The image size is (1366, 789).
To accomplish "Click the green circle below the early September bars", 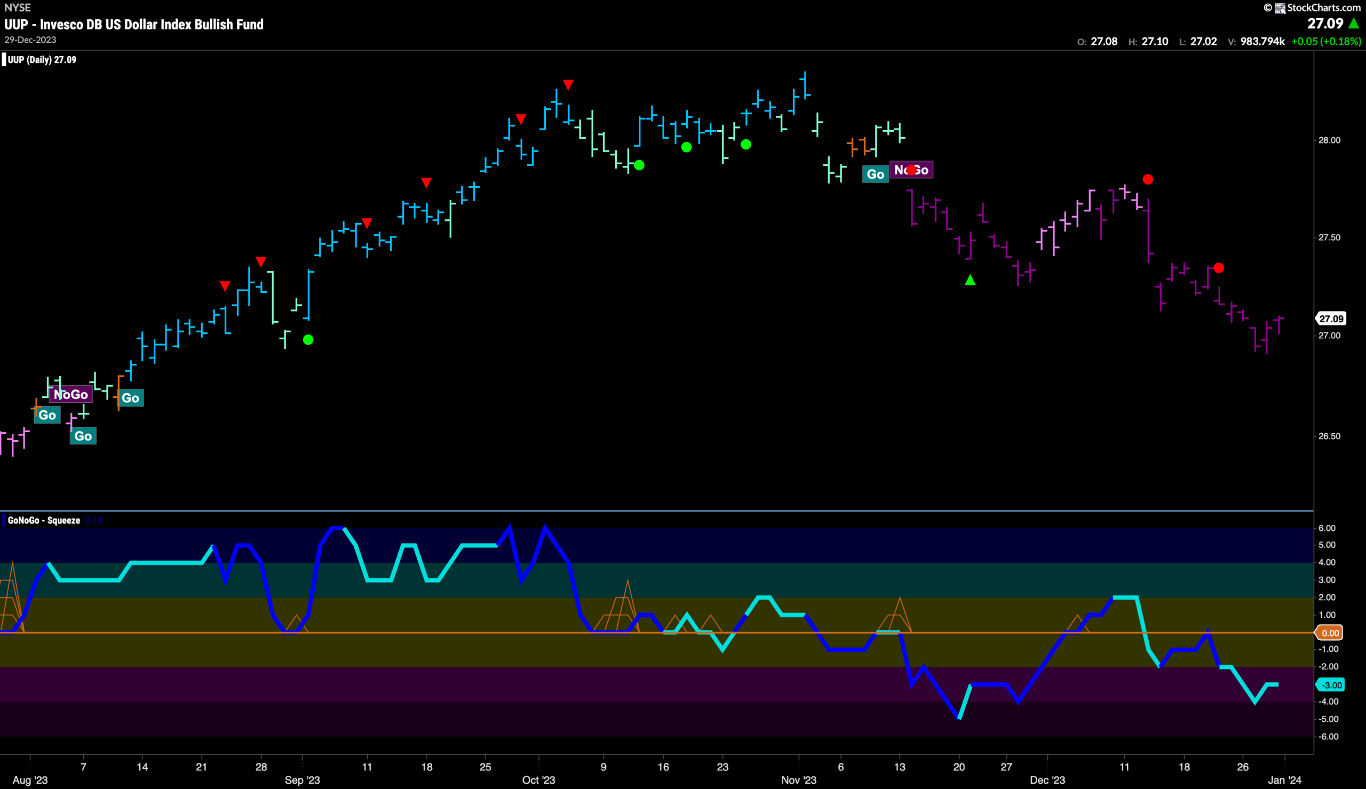I will tap(308, 340).
